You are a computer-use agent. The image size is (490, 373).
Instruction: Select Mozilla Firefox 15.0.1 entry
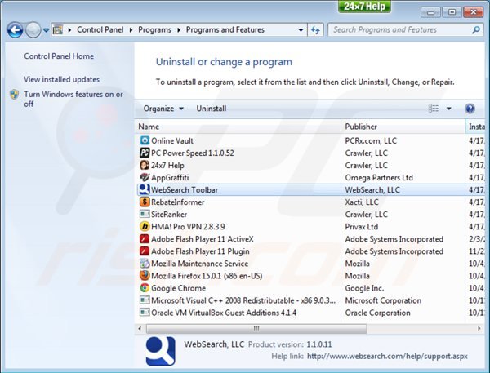207,276
